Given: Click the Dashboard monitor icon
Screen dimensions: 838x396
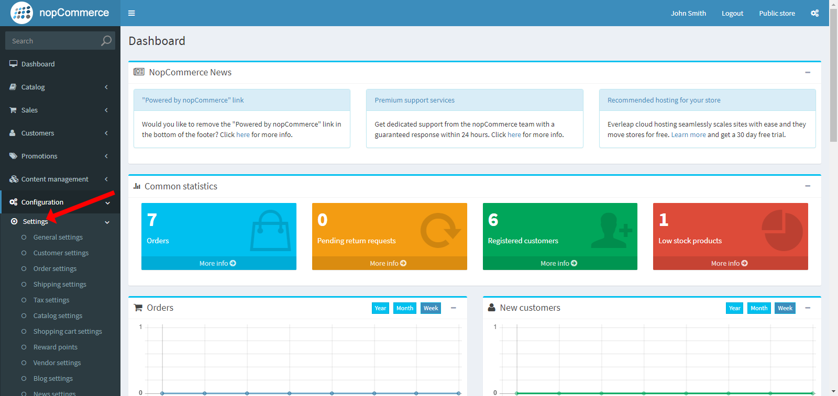Looking at the screenshot, I should (13, 64).
